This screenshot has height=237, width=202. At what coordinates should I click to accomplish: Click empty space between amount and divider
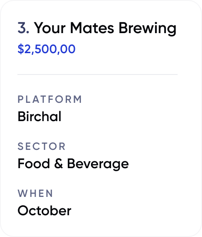coord(98,64)
